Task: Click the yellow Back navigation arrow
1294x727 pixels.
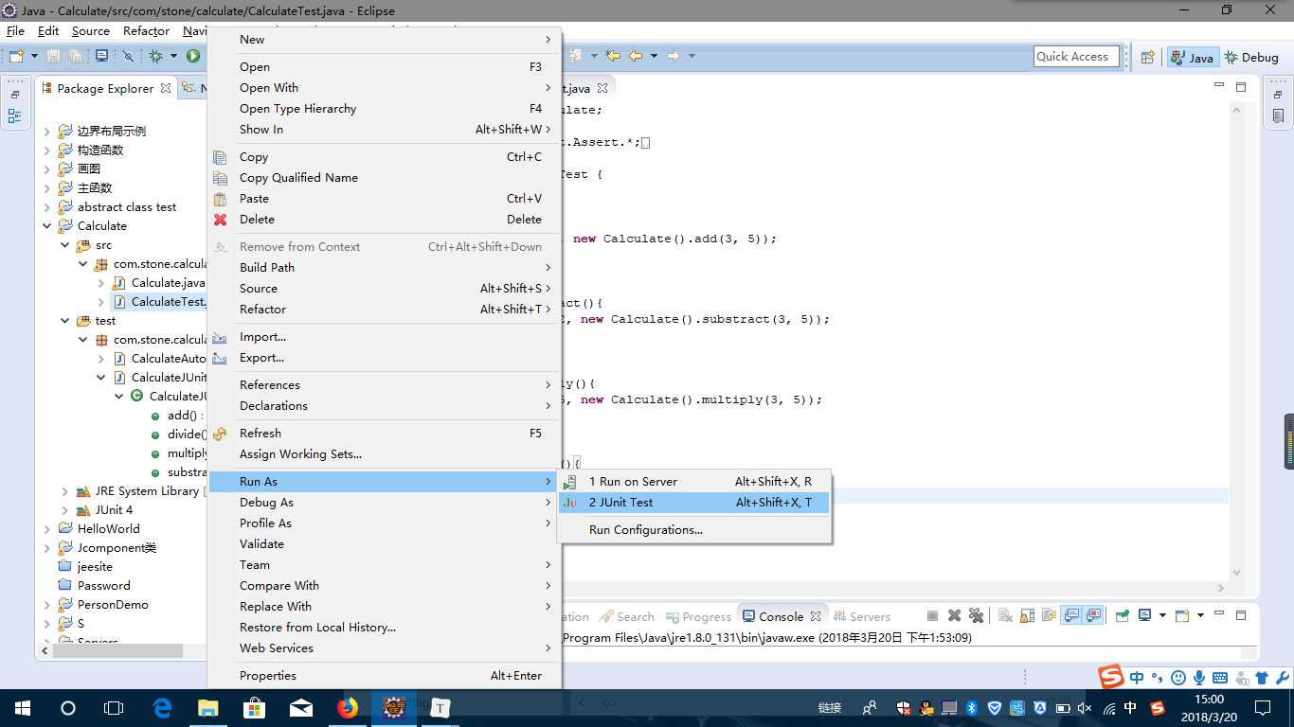Action: pos(636,57)
